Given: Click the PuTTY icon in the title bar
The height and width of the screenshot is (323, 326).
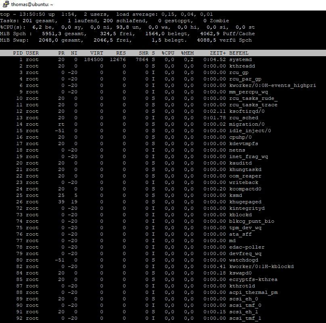Looking at the screenshot, I should coord(6,4).
